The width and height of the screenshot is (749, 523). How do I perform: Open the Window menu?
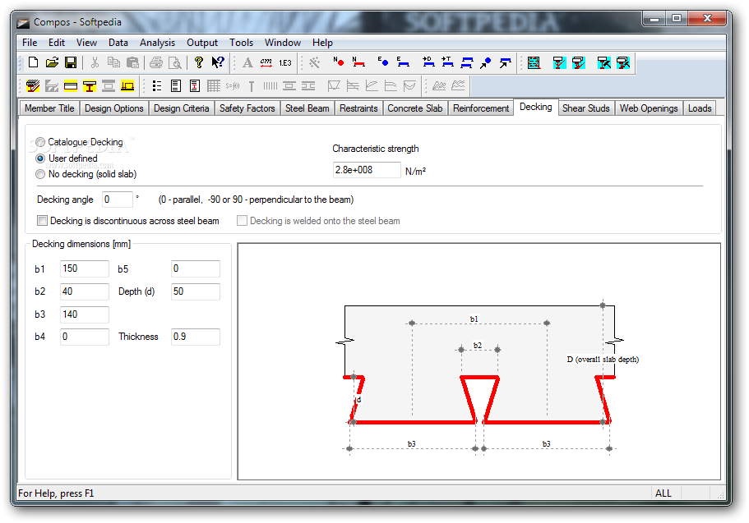[x=283, y=43]
